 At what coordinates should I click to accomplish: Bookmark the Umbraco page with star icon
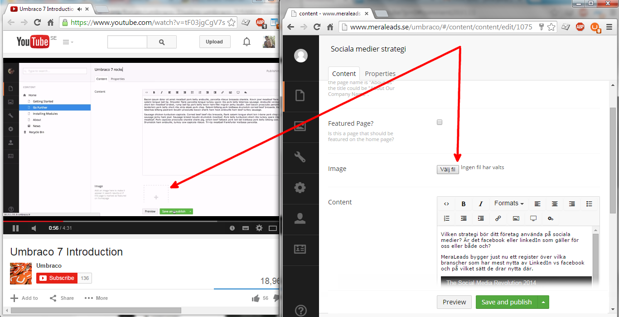[551, 27]
